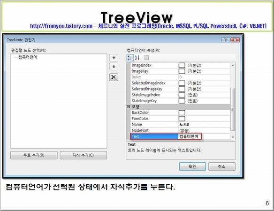Viewport: 274px width, 211px height.
Task: Select the ImageIndex property row
Action: click(x=181, y=65)
